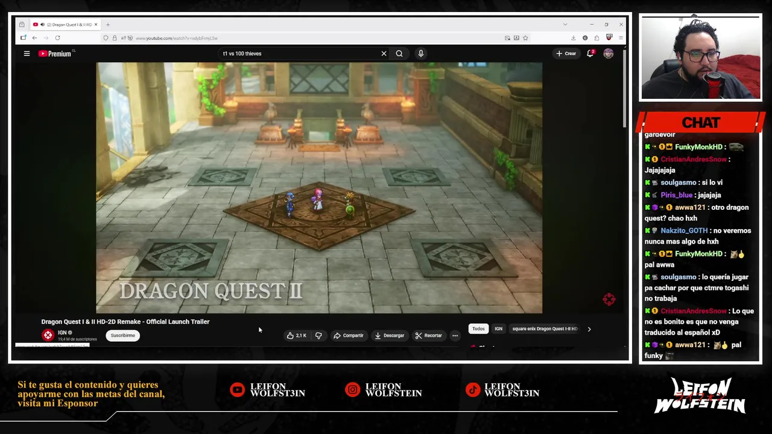
Task: Click the Dragon Quest trailer video player
Action: point(319,187)
